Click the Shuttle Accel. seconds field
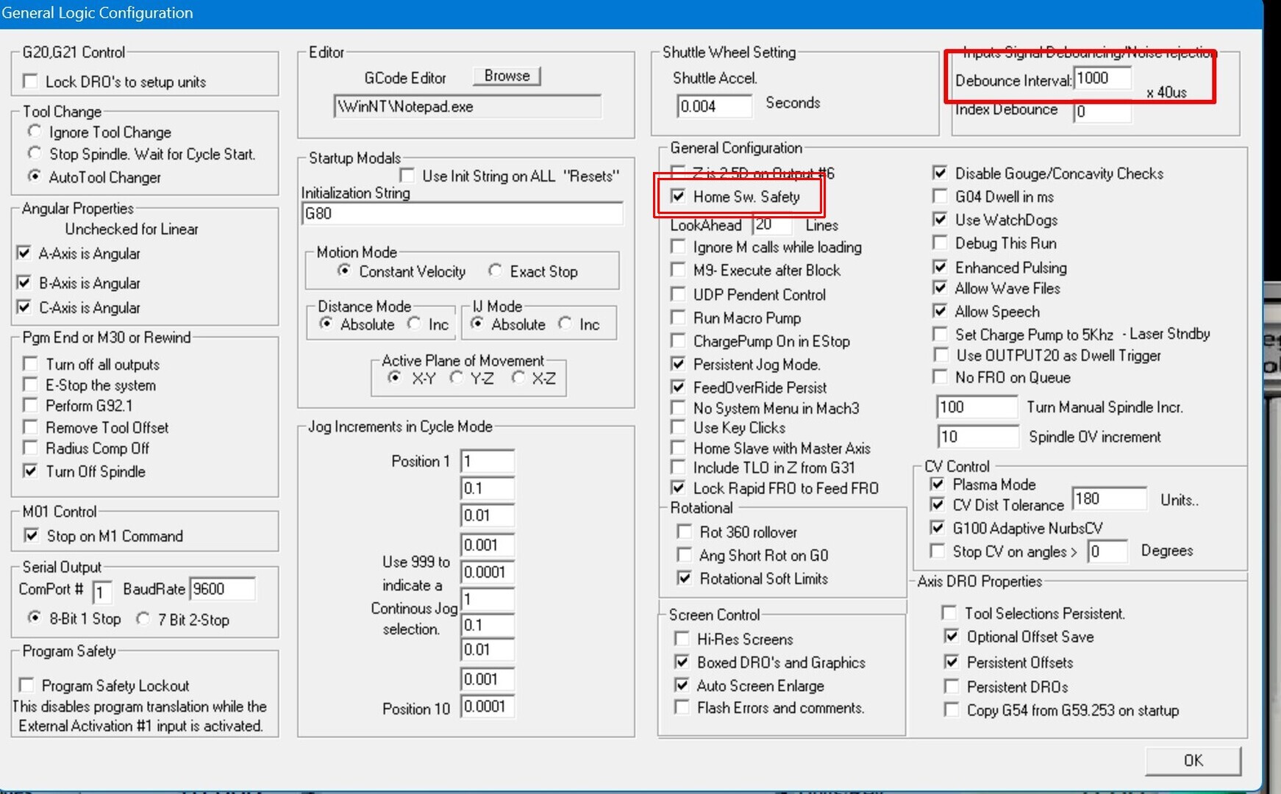 [x=713, y=107]
